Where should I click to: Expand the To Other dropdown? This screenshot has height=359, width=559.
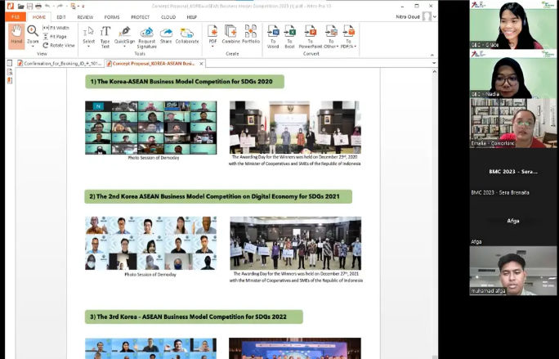(x=330, y=46)
